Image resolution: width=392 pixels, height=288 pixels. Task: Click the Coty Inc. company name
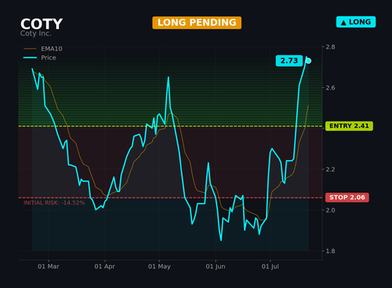click(x=36, y=34)
